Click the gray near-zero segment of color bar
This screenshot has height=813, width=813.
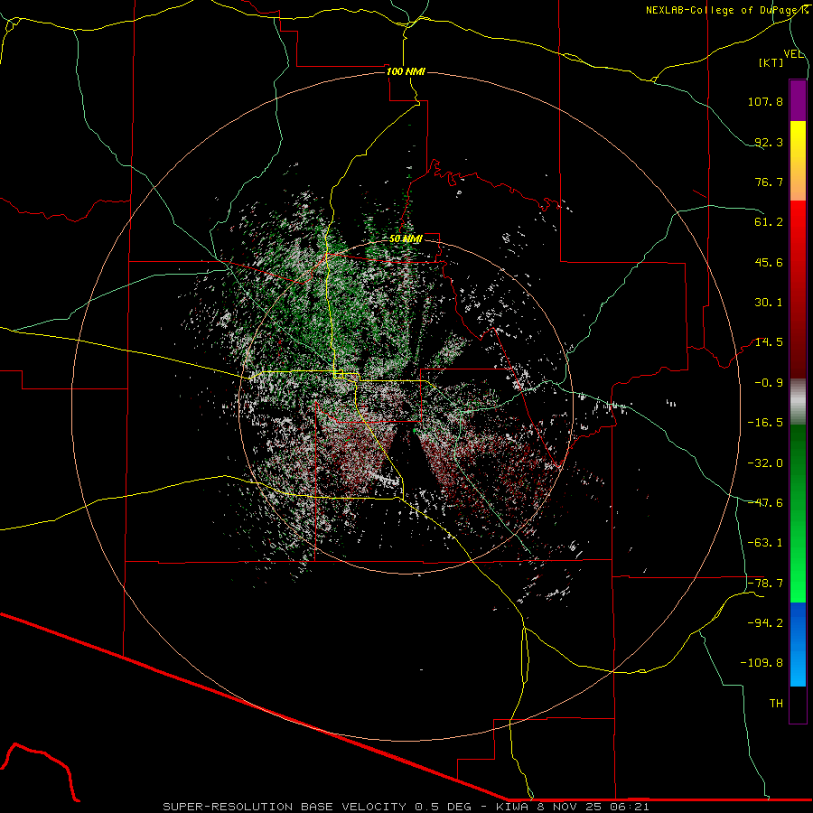(798, 402)
